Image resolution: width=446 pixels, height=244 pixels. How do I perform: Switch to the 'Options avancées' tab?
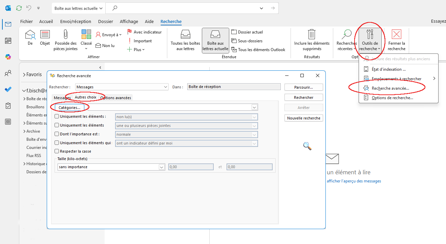coord(116,98)
